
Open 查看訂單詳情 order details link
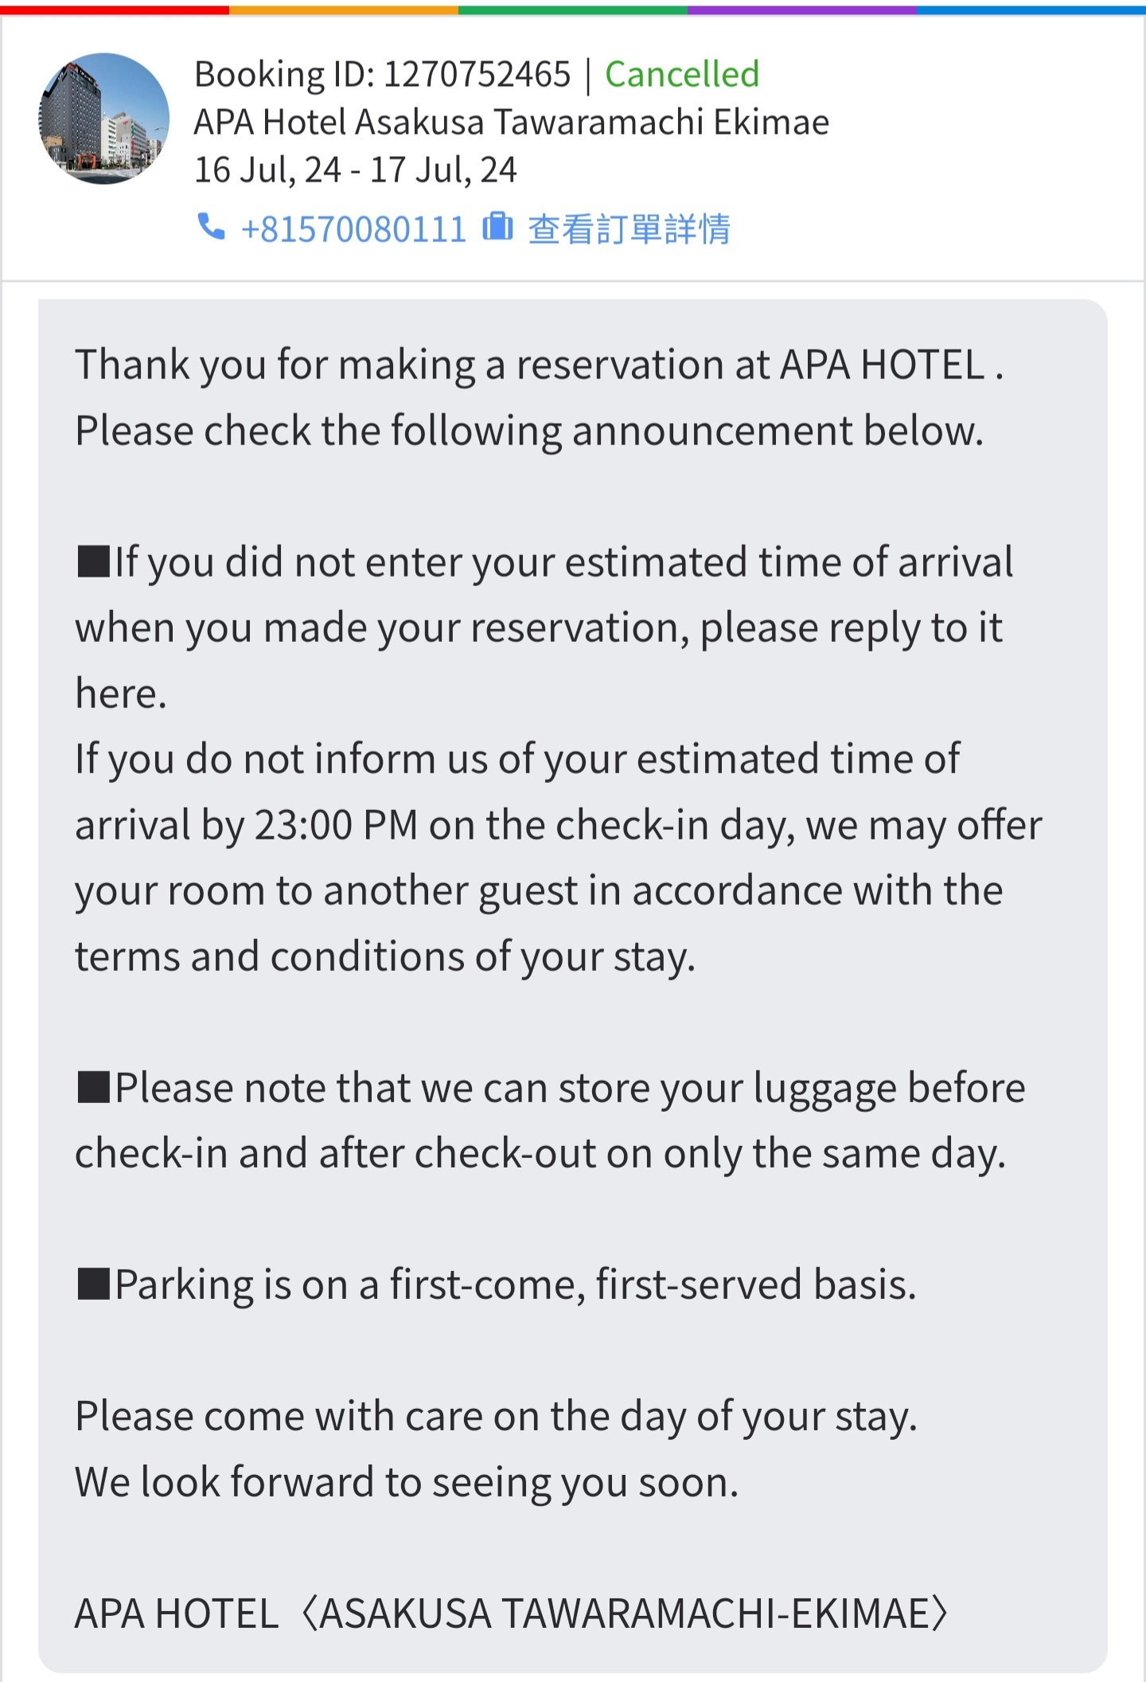(629, 229)
